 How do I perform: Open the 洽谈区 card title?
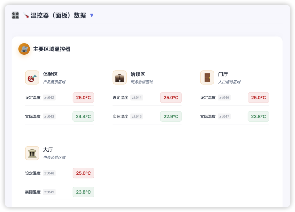pos(138,74)
